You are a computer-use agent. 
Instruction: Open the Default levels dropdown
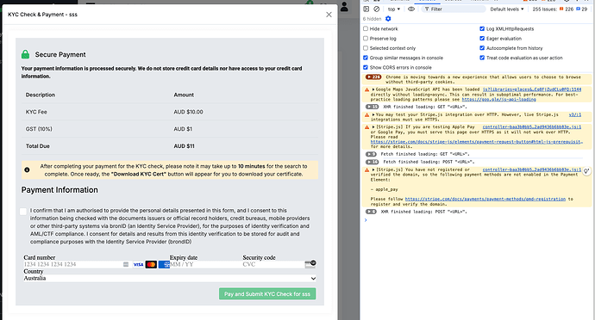pyautogui.click(x=506, y=9)
